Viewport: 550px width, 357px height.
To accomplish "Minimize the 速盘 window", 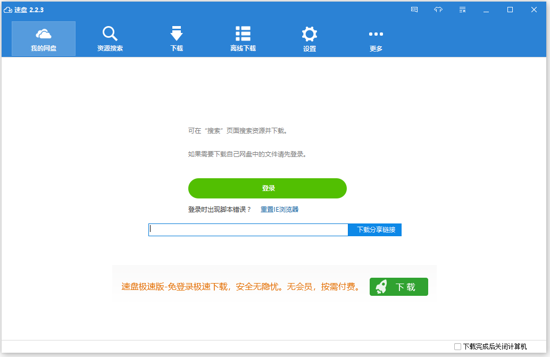I will (x=486, y=10).
